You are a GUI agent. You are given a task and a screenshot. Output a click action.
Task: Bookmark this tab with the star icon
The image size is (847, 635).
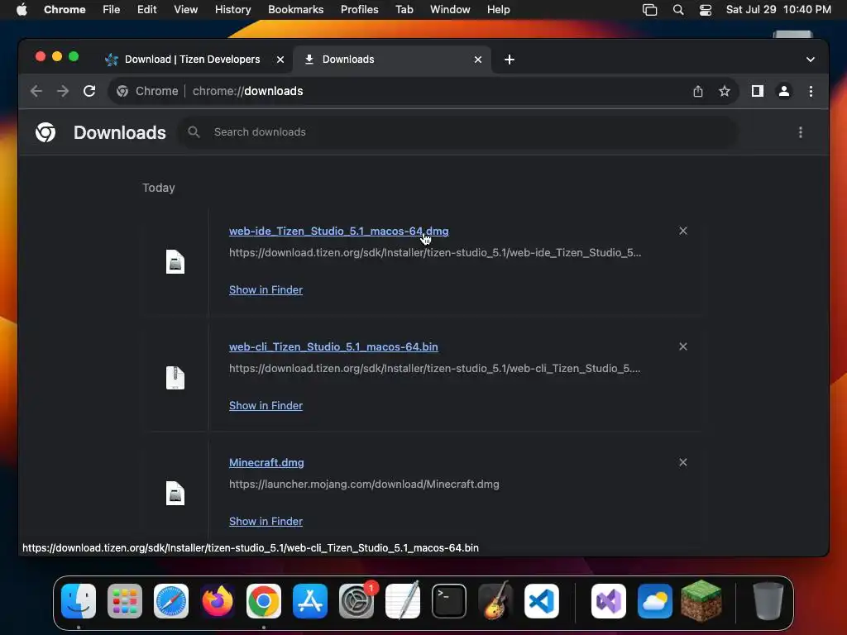tap(725, 91)
